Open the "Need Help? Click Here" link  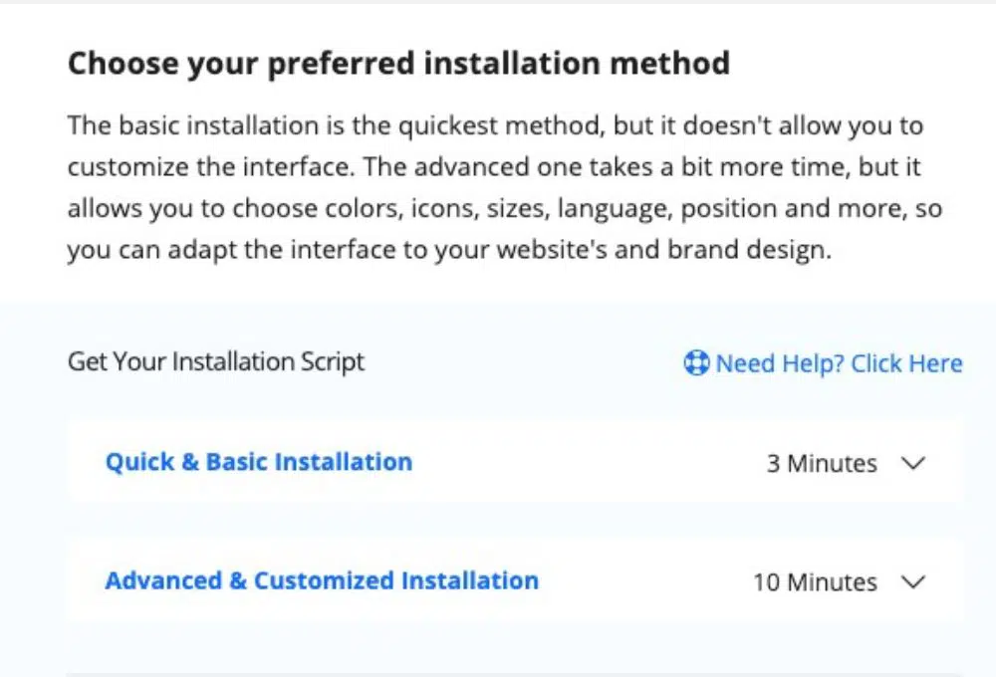(838, 363)
